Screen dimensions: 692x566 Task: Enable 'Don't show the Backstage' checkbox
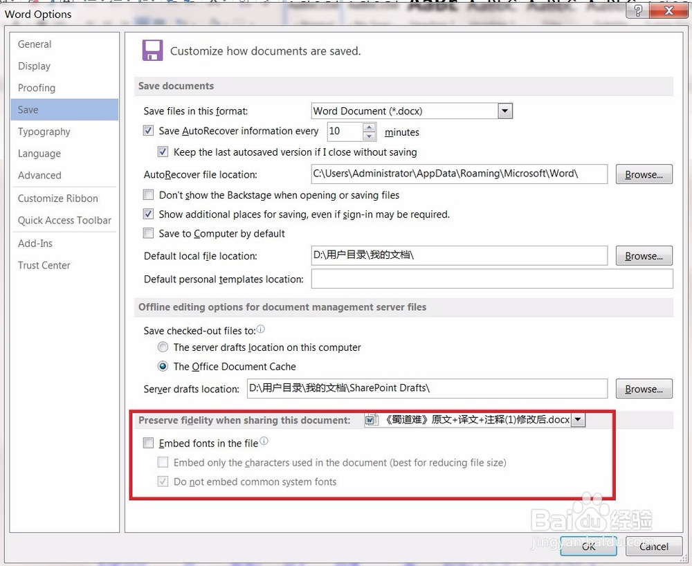coord(148,194)
